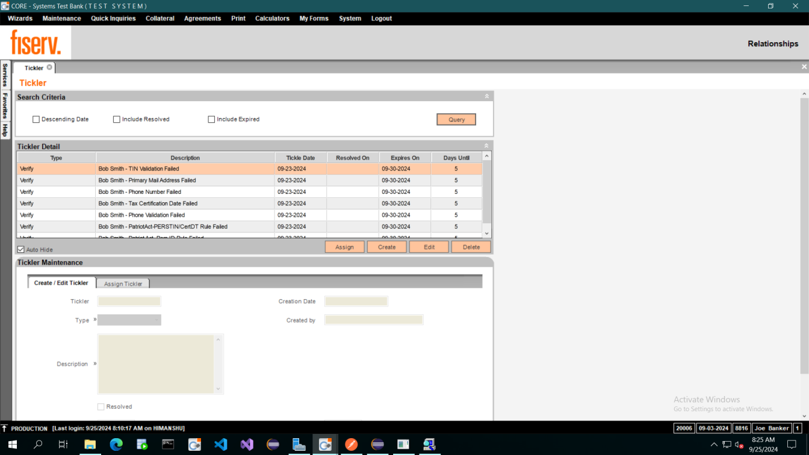Image resolution: width=809 pixels, height=455 pixels.
Task: Open the Windows notification center
Action: tap(792, 445)
